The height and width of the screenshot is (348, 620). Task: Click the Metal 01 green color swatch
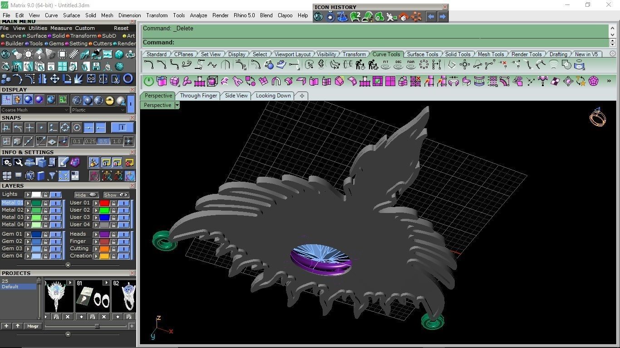(x=36, y=203)
